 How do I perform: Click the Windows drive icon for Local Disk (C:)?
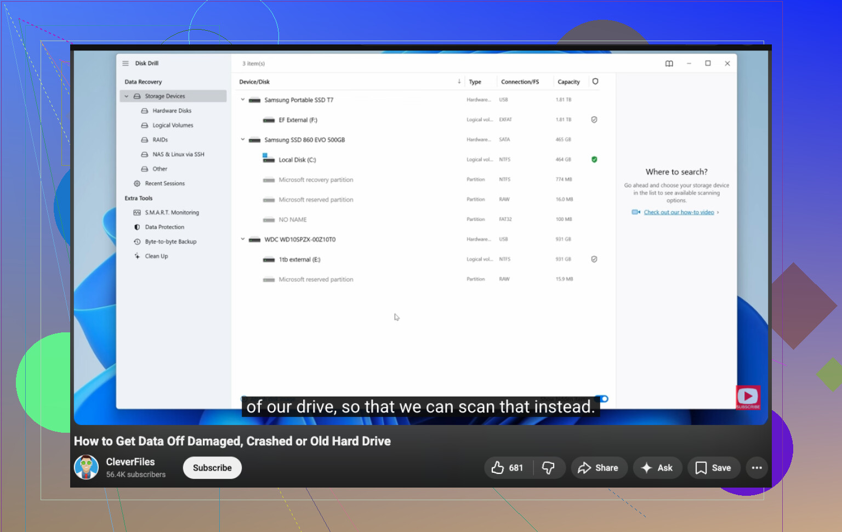coord(268,159)
